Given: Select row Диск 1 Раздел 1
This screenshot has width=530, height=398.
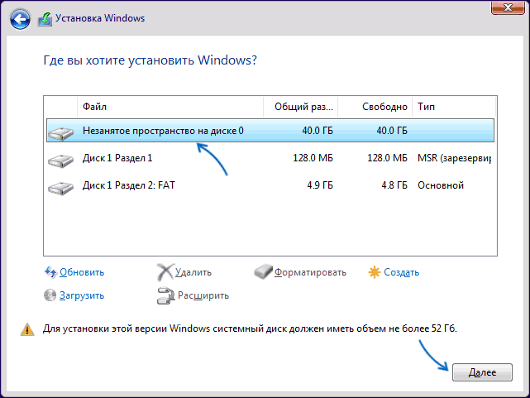Looking at the screenshot, I should coord(270,158).
